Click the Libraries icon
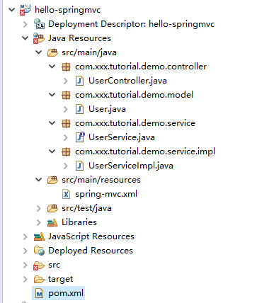The image size is (274, 303). click(x=52, y=222)
